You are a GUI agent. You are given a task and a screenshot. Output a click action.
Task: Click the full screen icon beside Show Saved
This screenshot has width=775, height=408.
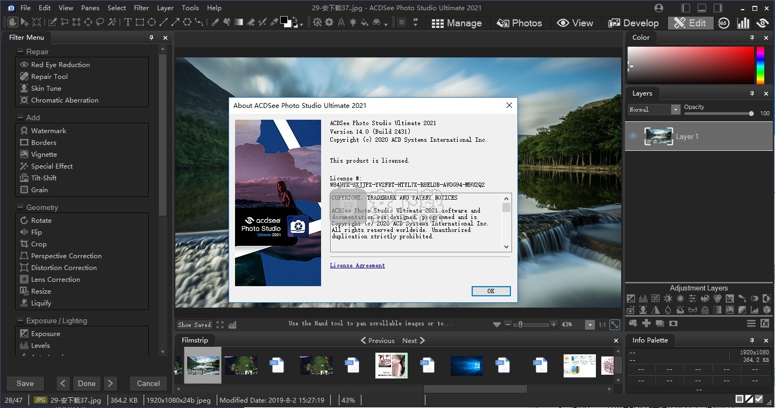coord(220,325)
